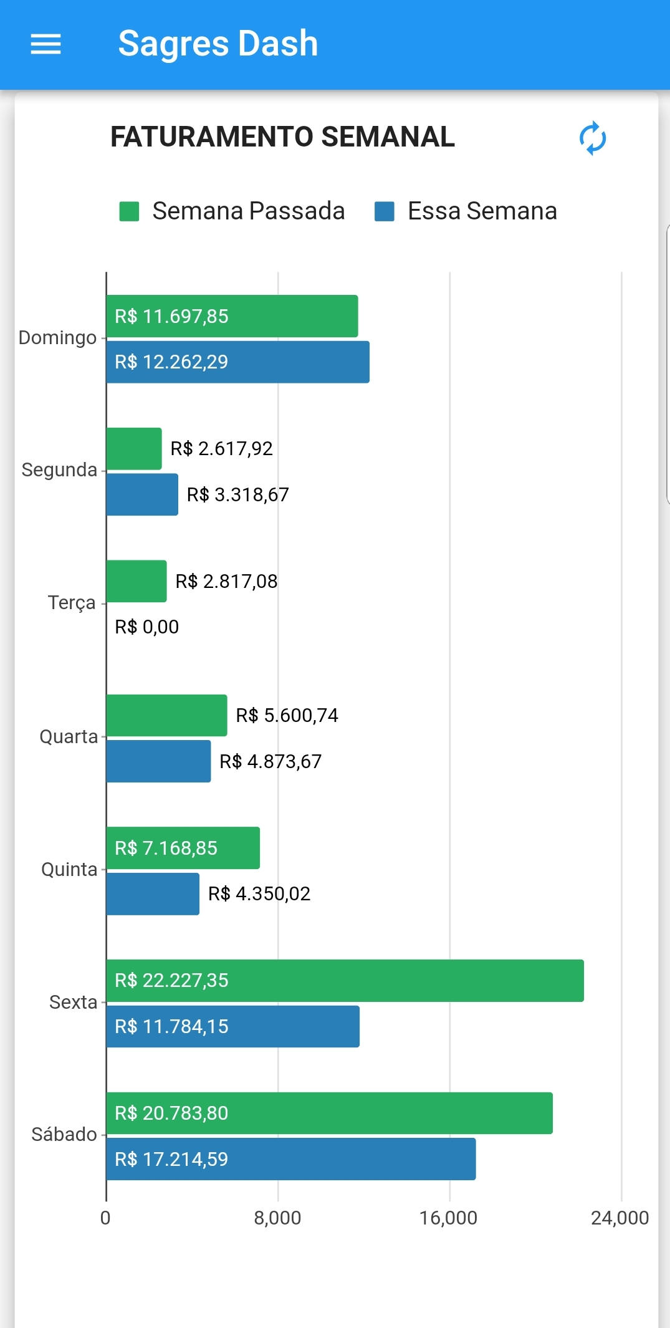
Task: Select Sábado green bar R$ 20.783,80
Action: tap(329, 1113)
